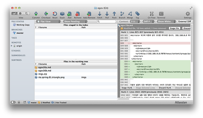Click the Tag toolbar icon

click(x=137, y=14)
